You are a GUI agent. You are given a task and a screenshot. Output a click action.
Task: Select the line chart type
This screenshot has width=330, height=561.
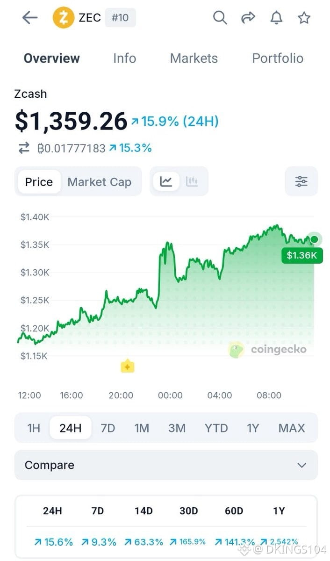pyautogui.click(x=166, y=181)
